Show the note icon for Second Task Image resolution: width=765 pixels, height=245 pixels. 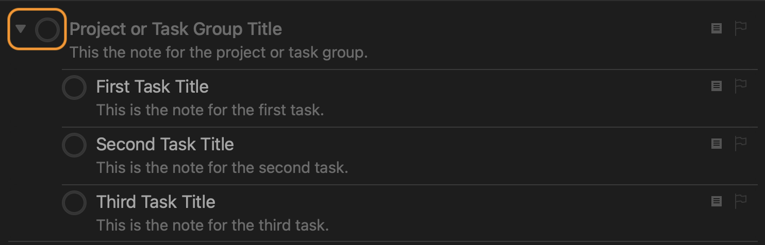(x=716, y=144)
